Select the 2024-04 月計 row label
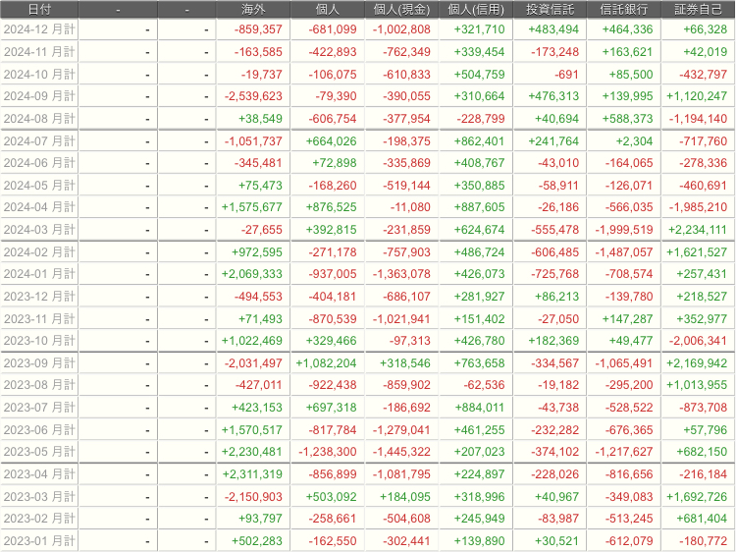736x552 pixels. (39, 206)
